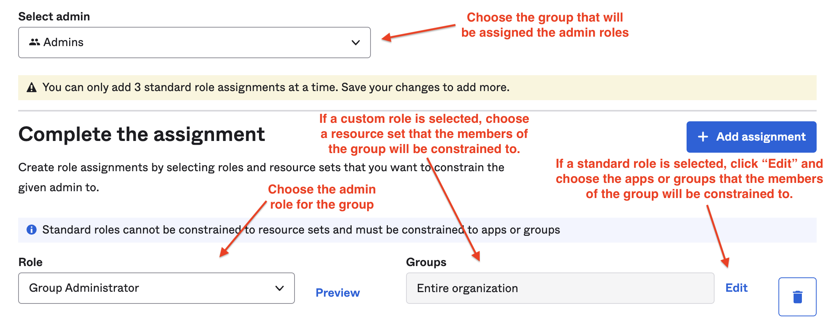Click the people icon in the Admins dropdown
Screen dimensions: 831x325
(34, 42)
